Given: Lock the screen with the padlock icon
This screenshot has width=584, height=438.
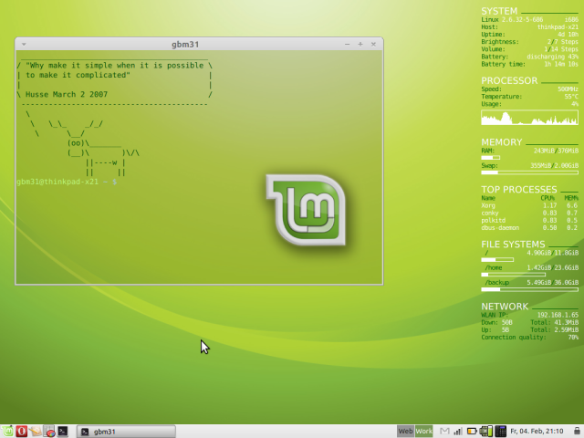Looking at the screenshot, I should pyautogui.click(x=577, y=432).
